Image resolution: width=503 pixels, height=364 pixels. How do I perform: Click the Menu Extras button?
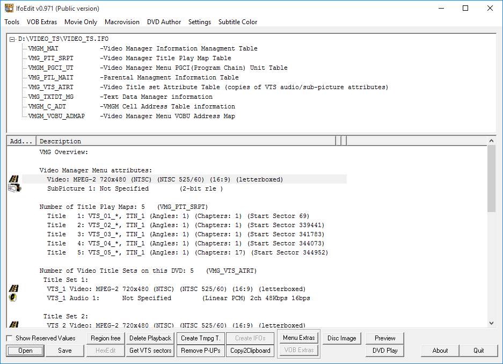pos(298,337)
